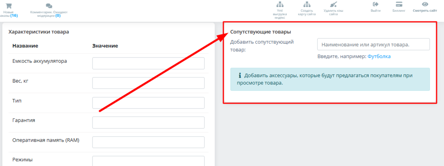Click the Смотреть сайт eye icon
The image size is (444, 166).
click(425, 4)
